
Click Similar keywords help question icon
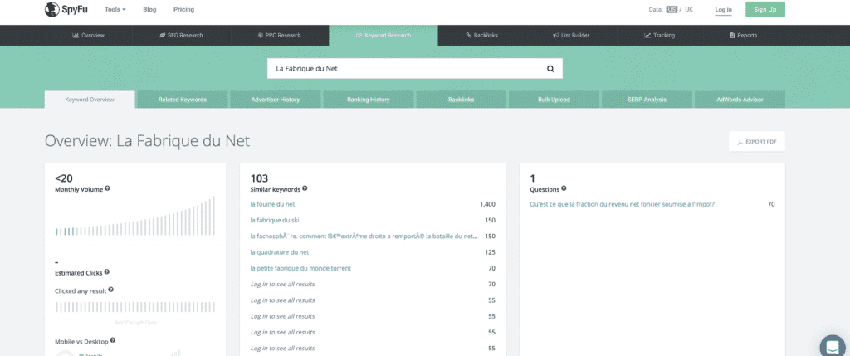[x=305, y=188]
